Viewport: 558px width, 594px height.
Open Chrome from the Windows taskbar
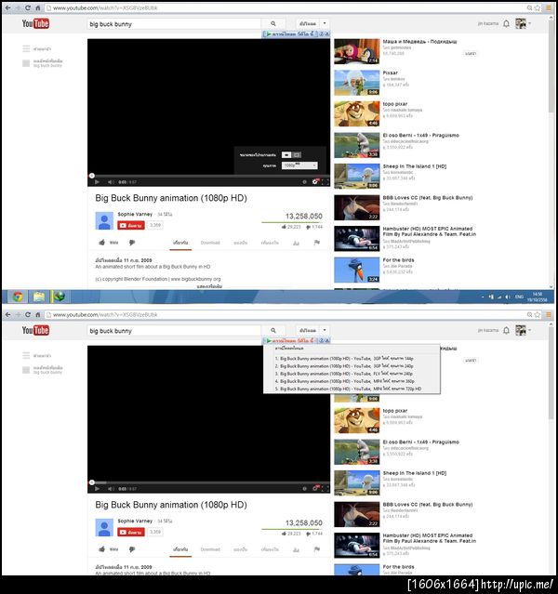coord(18,297)
